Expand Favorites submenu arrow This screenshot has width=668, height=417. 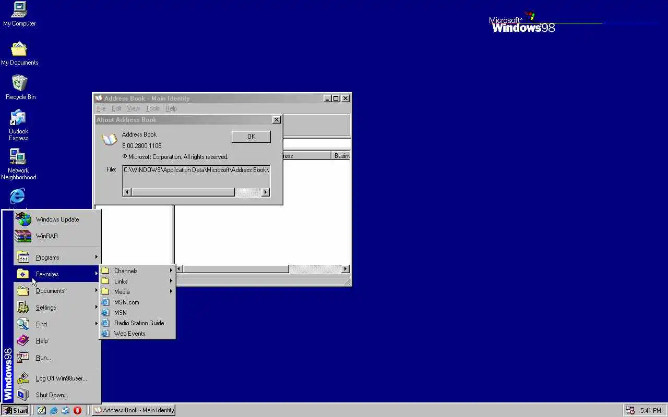coord(96,274)
